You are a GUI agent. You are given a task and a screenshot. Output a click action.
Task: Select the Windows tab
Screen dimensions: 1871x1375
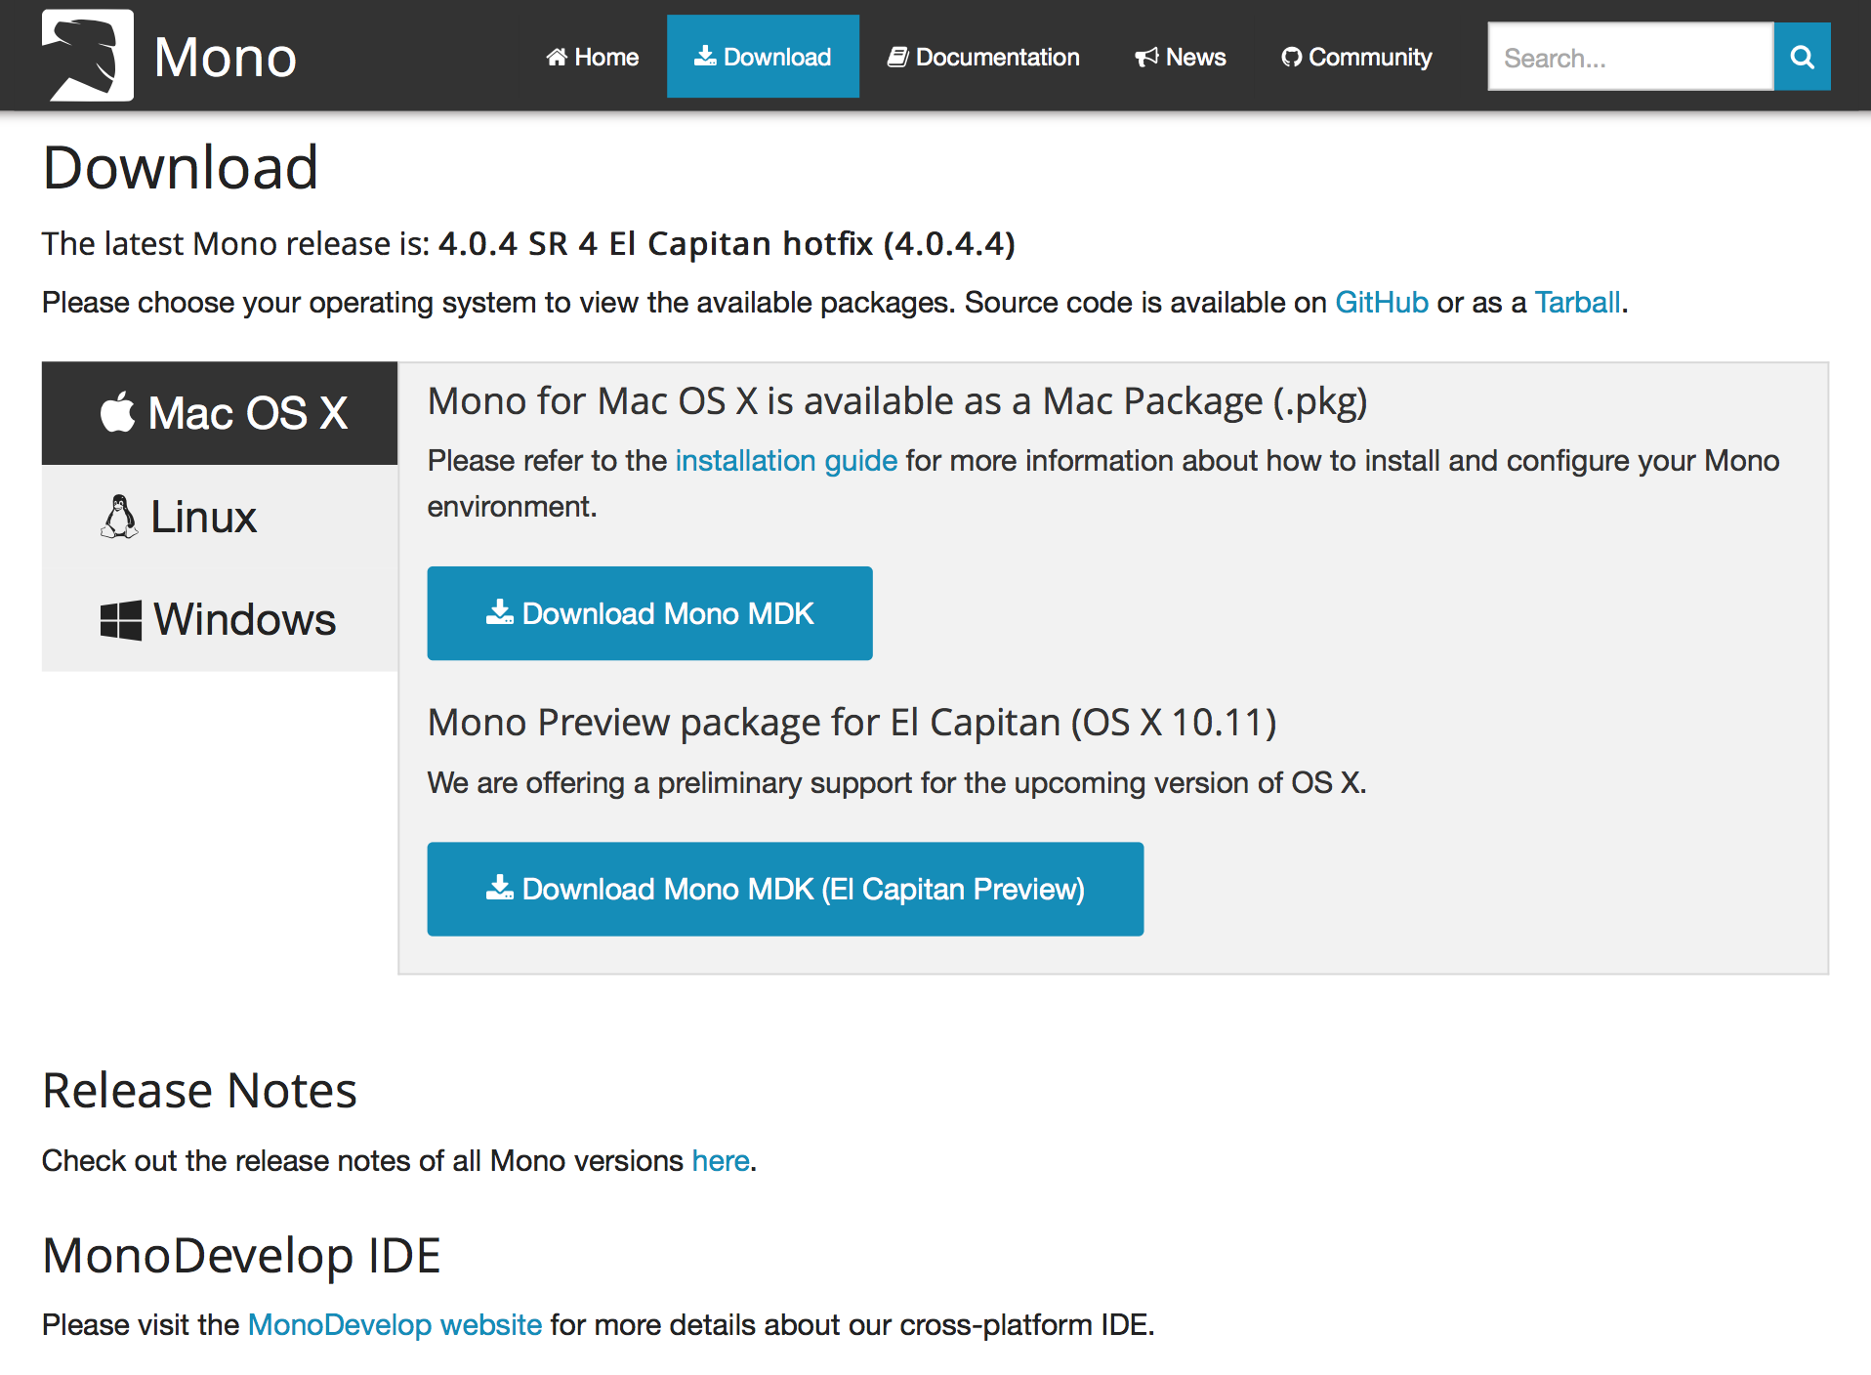[x=220, y=619]
